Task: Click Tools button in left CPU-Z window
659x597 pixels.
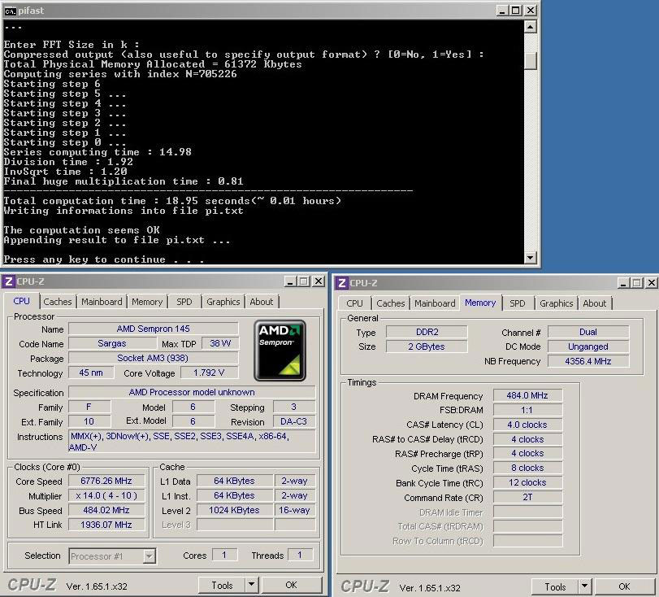Action: pyautogui.click(x=222, y=585)
